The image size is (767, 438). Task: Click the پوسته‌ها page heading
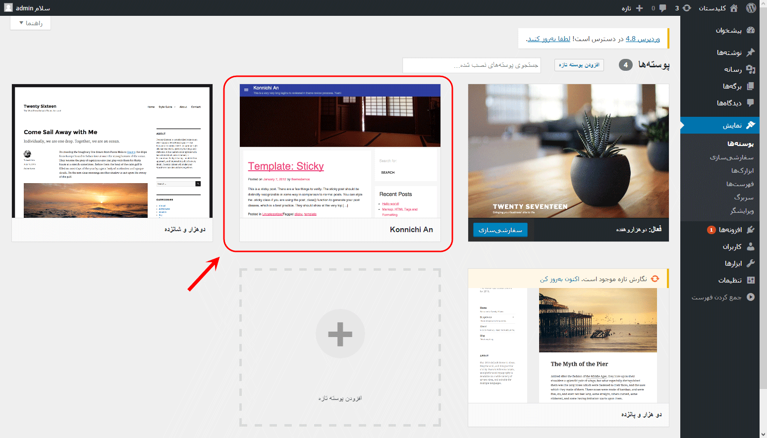click(654, 65)
